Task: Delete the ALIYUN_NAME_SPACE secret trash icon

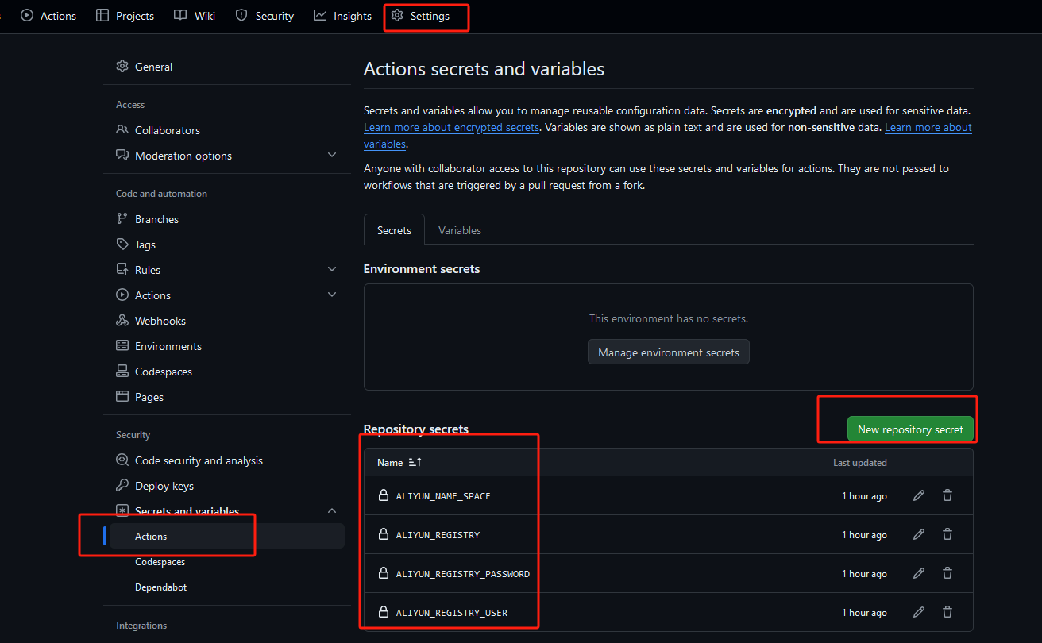Action: point(947,495)
